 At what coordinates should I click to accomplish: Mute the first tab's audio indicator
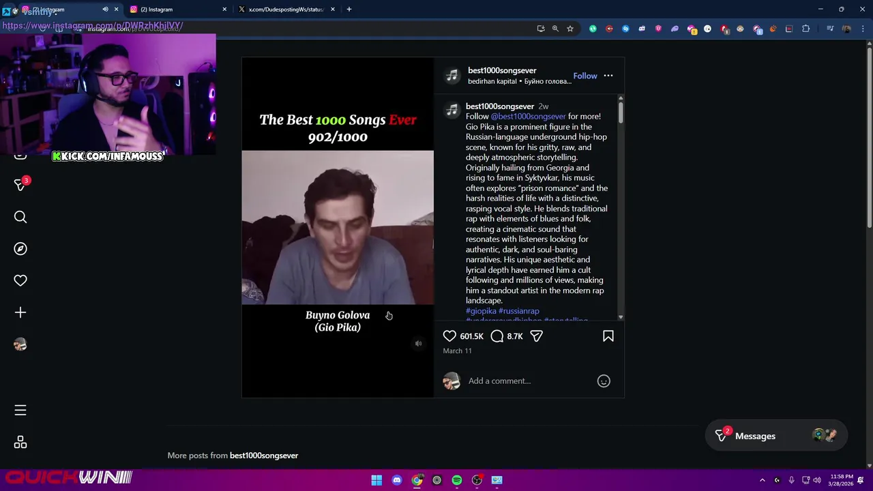(x=105, y=10)
